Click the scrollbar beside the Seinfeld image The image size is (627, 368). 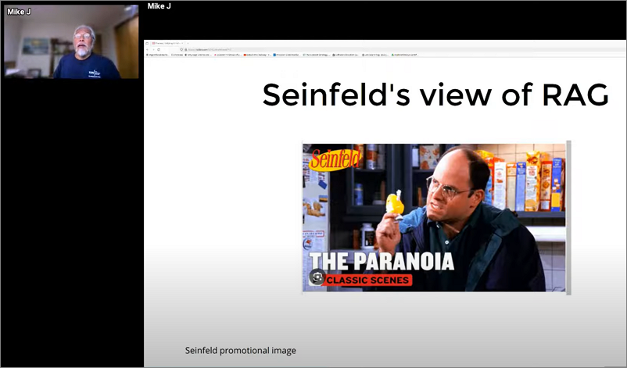(x=568, y=217)
